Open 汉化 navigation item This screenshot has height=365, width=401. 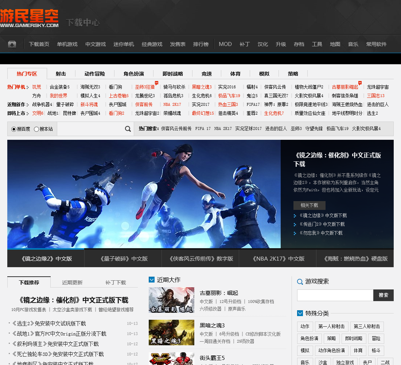(262, 44)
